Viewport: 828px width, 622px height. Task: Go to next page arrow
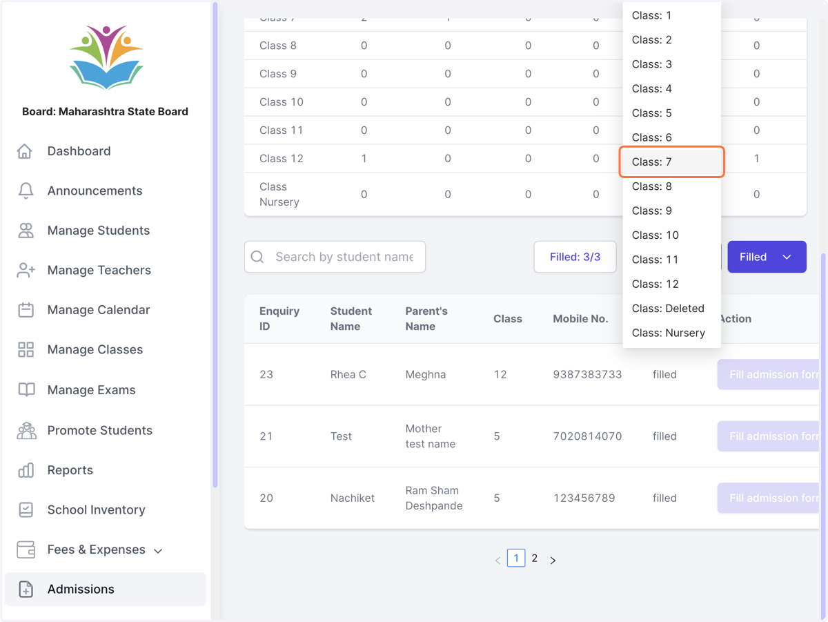point(553,561)
